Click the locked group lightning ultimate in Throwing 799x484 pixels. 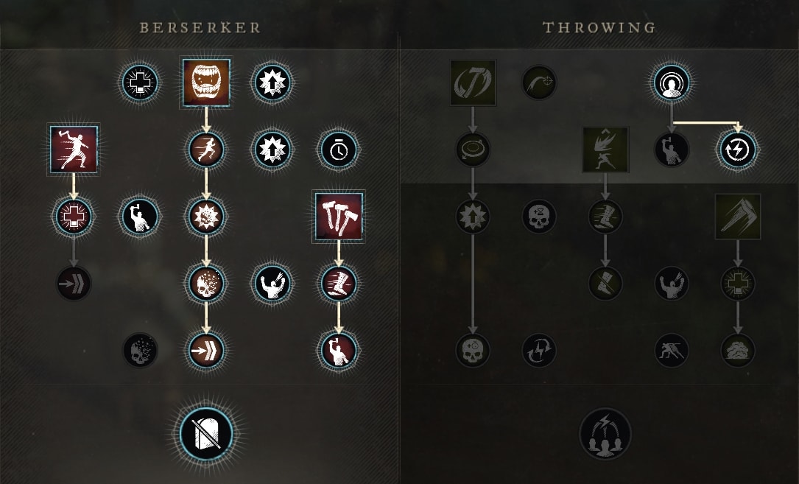[605, 434]
